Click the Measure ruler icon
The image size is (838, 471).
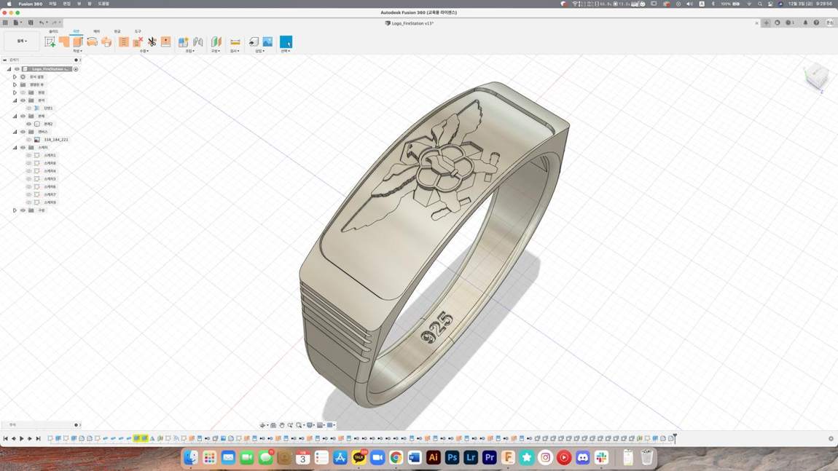click(235, 41)
